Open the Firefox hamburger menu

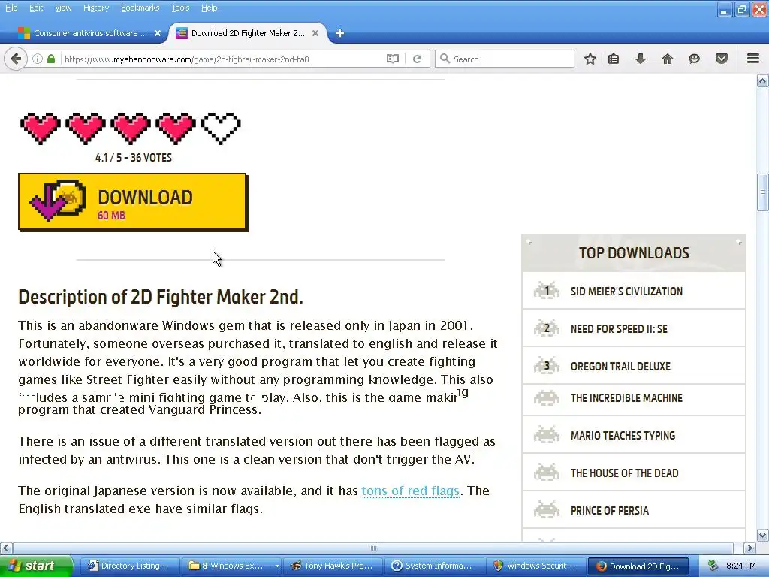point(753,59)
